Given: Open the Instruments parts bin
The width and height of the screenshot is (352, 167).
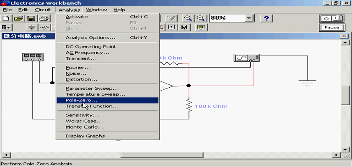Looking at the screenshot, I should [x=201, y=28].
